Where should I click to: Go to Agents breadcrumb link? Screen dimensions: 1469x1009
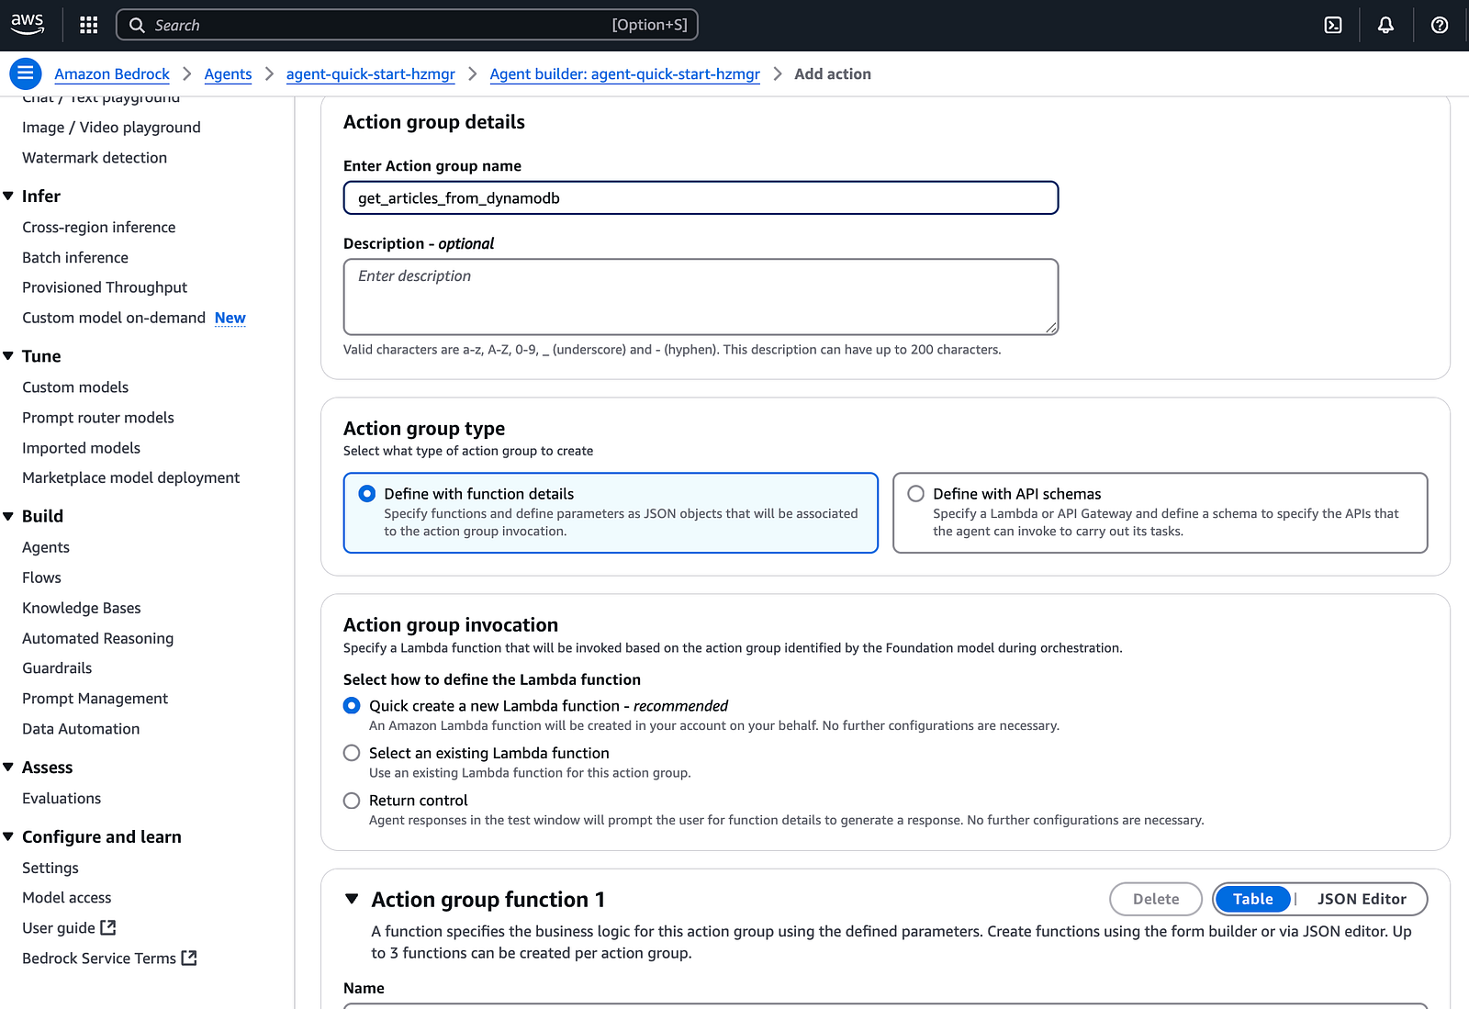click(228, 74)
